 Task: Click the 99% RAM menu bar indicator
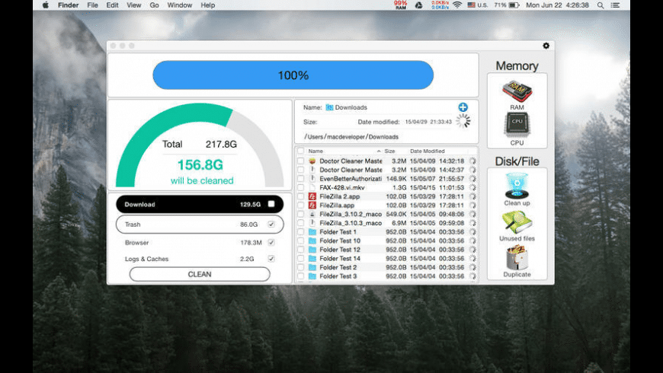click(x=400, y=5)
